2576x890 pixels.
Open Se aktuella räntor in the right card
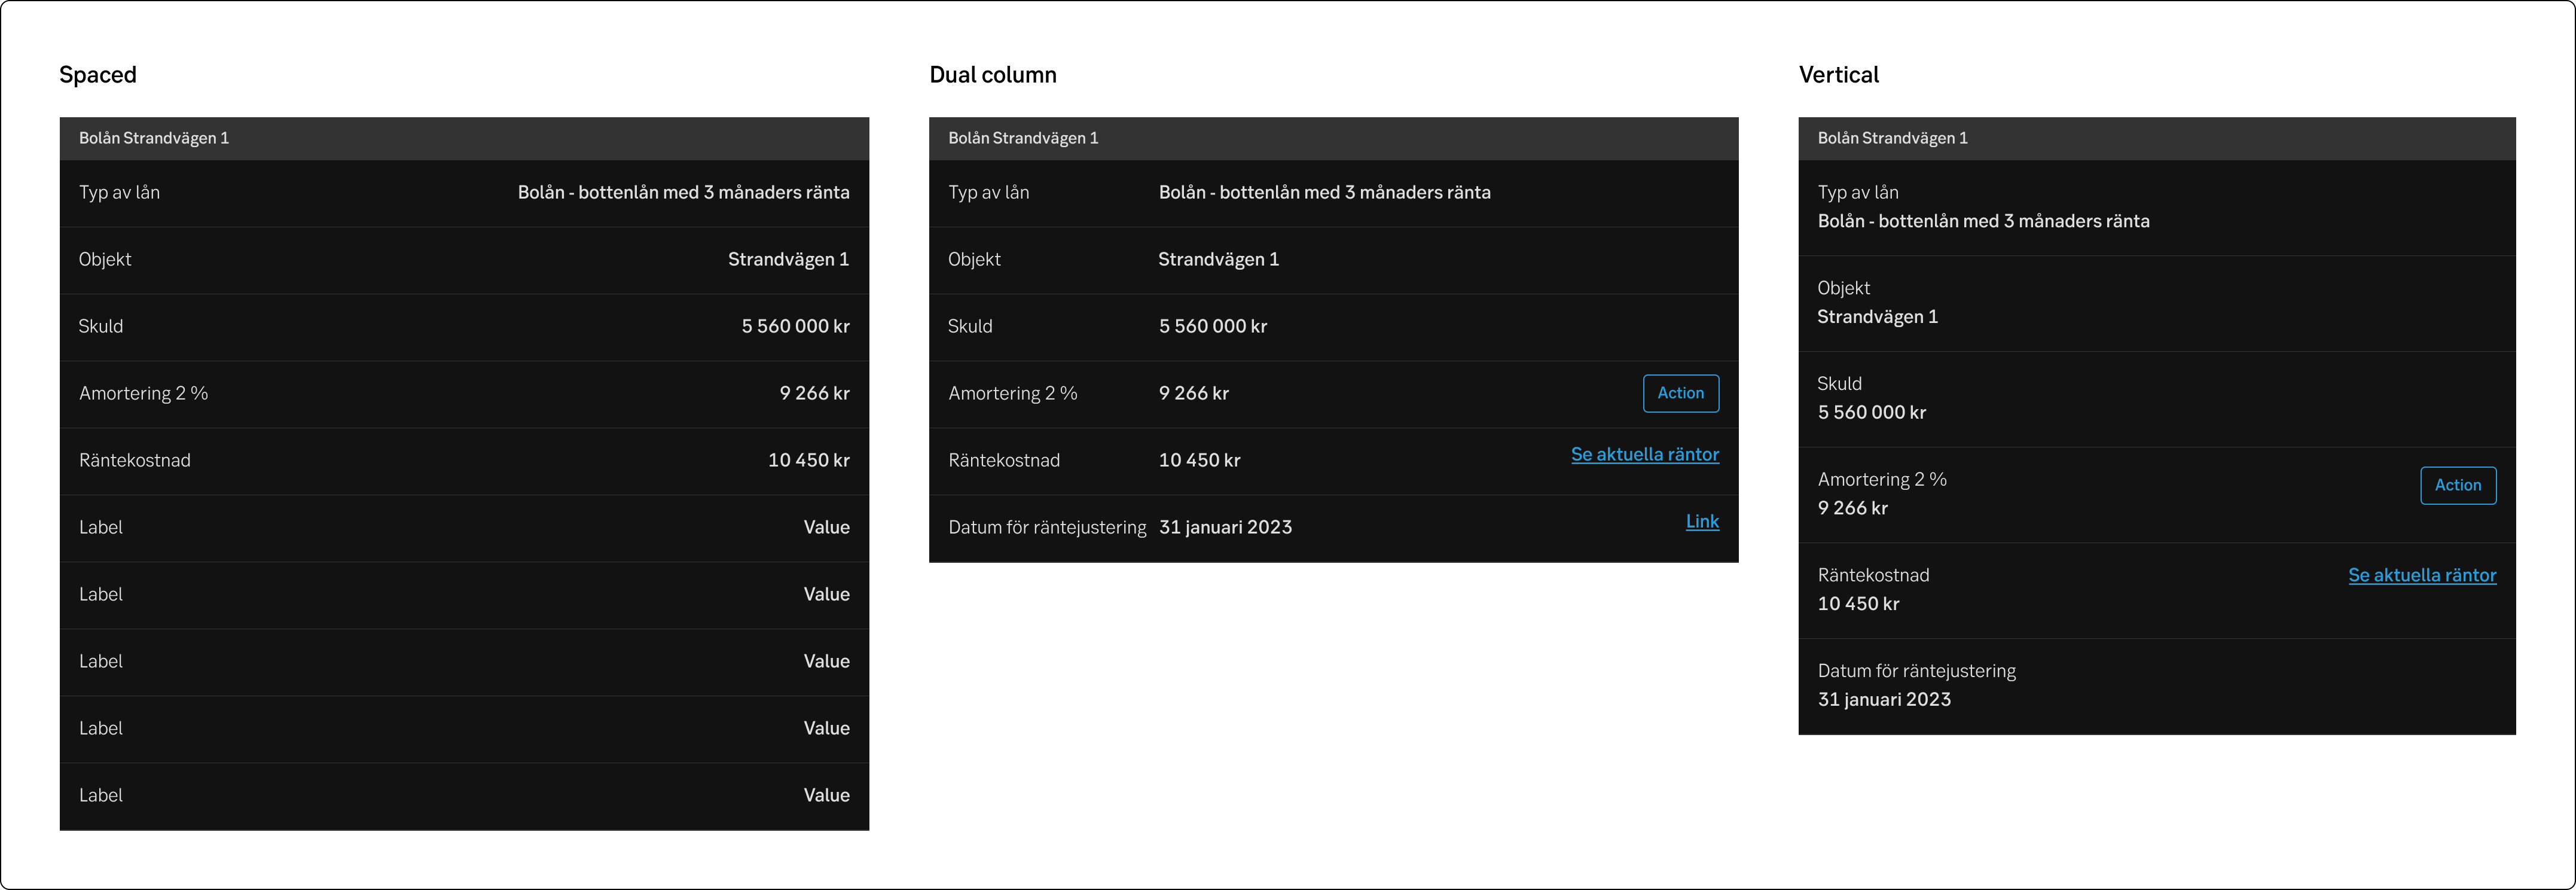pyautogui.click(x=2422, y=575)
